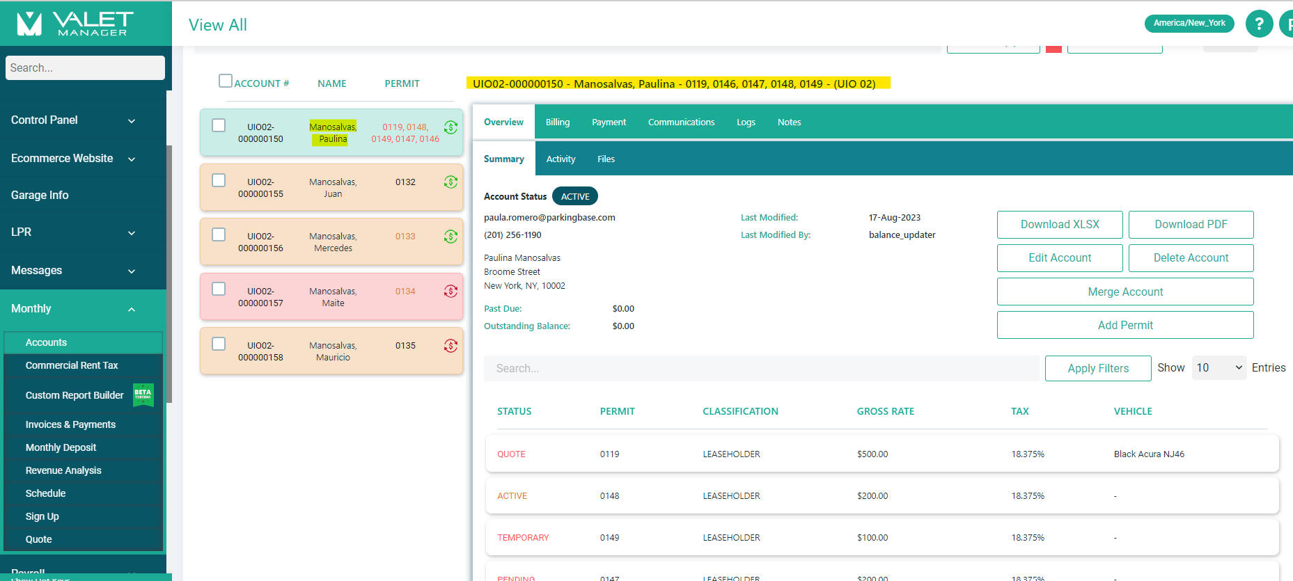
Task: Click the billing status icon for Manosalvas, Juan
Action: coord(450,182)
